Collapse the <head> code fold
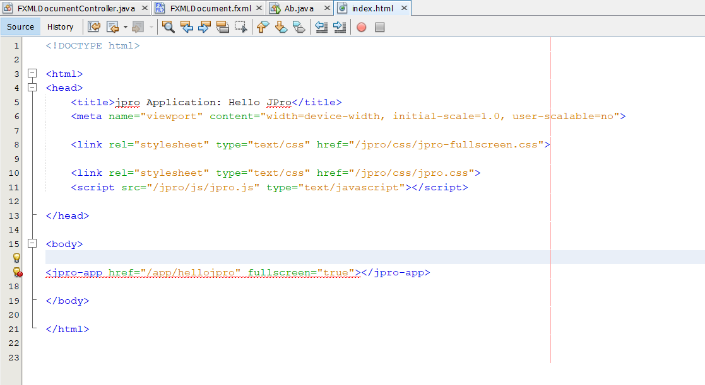 (x=32, y=88)
